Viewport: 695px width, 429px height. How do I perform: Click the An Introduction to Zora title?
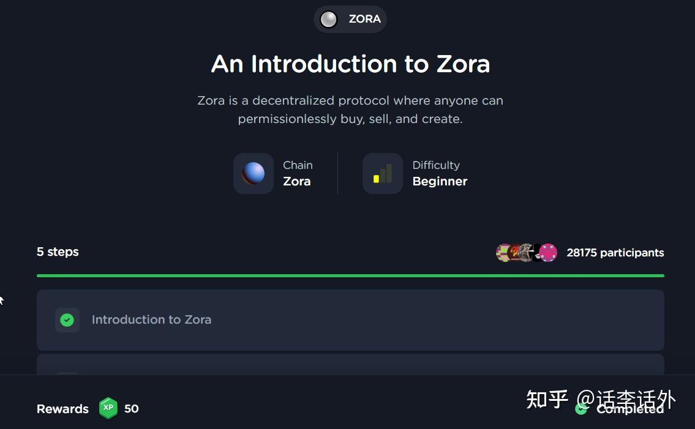350,64
